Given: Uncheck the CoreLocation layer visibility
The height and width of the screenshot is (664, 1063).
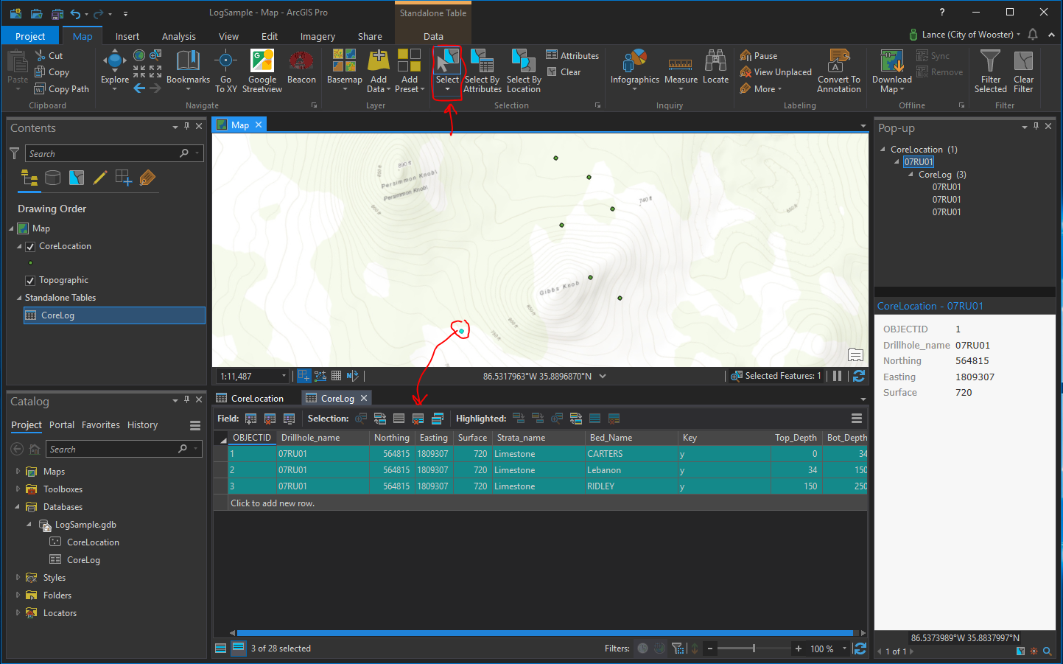Looking at the screenshot, I should click(30, 247).
